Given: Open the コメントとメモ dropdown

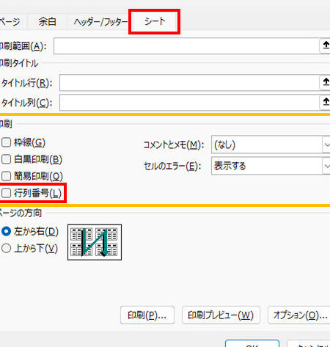Looking at the screenshot, I should pos(271,145).
